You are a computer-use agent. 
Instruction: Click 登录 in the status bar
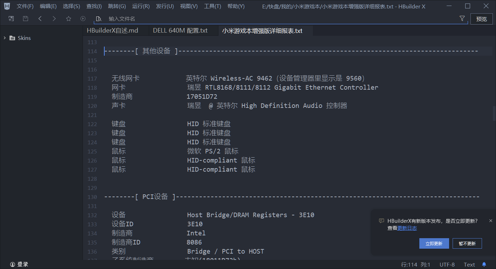pyautogui.click(x=23, y=264)
